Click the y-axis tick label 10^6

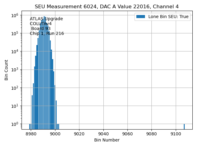15,15
